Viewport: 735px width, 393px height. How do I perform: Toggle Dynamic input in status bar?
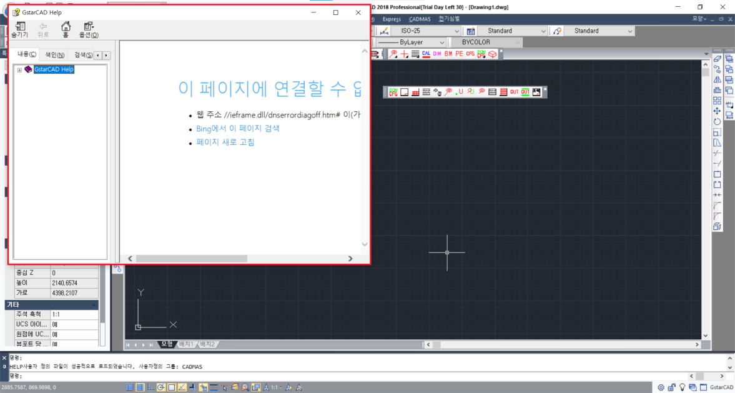click(204, 387)
